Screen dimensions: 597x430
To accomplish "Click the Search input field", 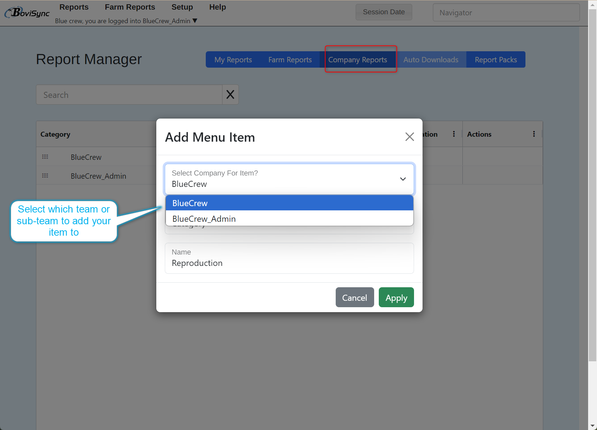I will click(129, 95).
